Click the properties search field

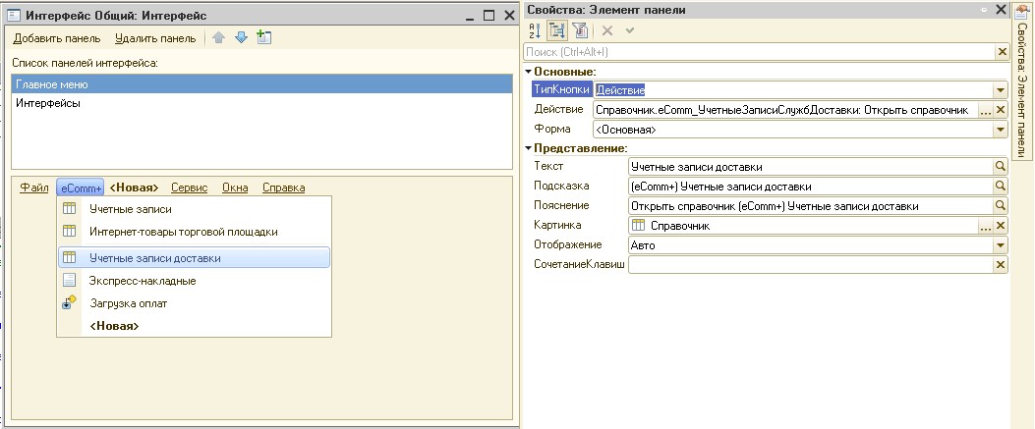coord(759,52)
